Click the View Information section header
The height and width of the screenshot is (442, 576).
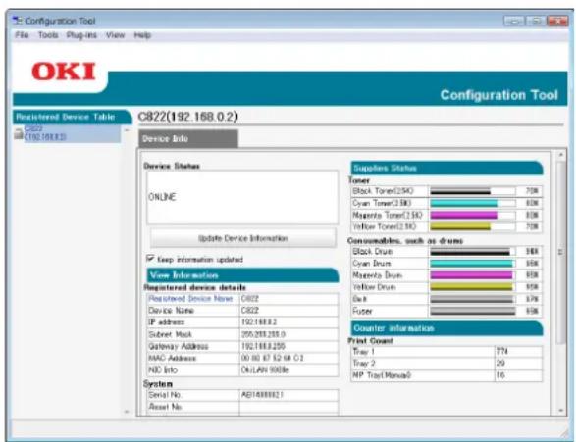[242, 275]
